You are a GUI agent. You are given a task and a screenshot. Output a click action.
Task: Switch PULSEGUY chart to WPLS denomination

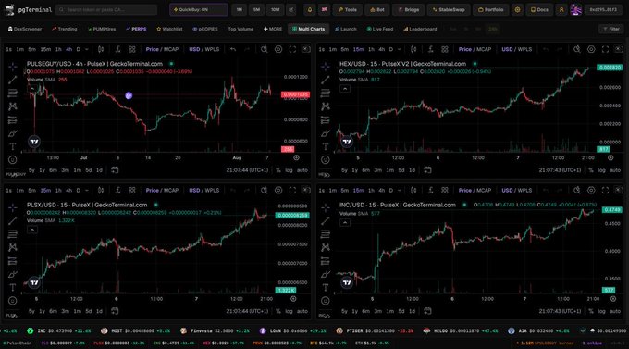[212, 49]
